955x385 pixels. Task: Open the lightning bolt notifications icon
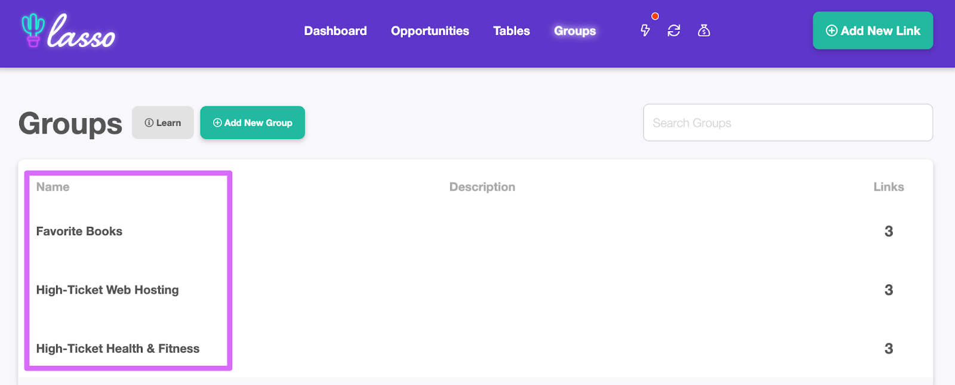(x=645, y=30)
